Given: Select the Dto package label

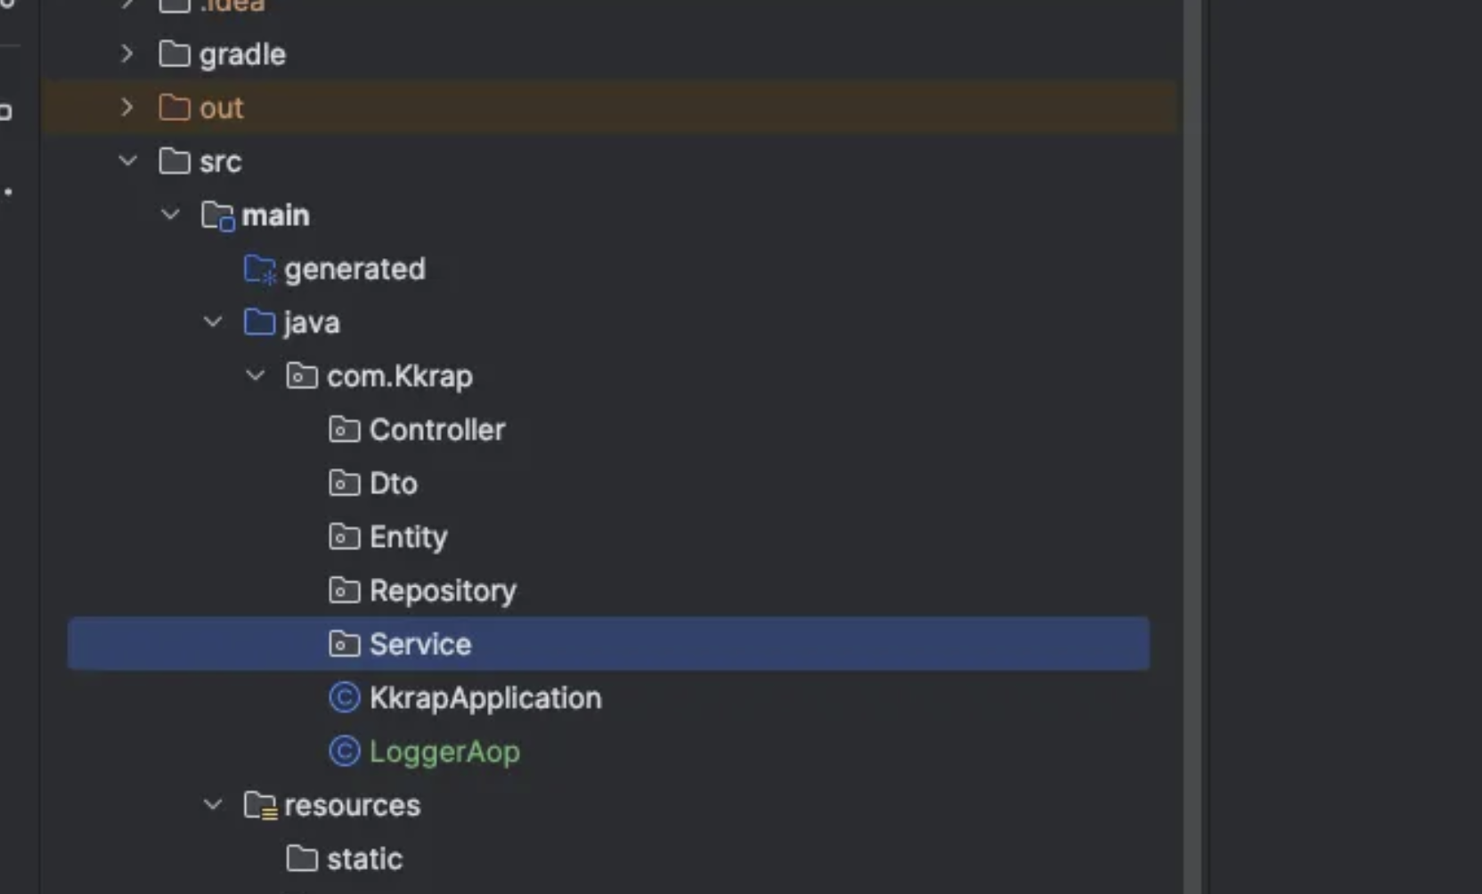Looking at the screenshot, I should coord(394,484).
